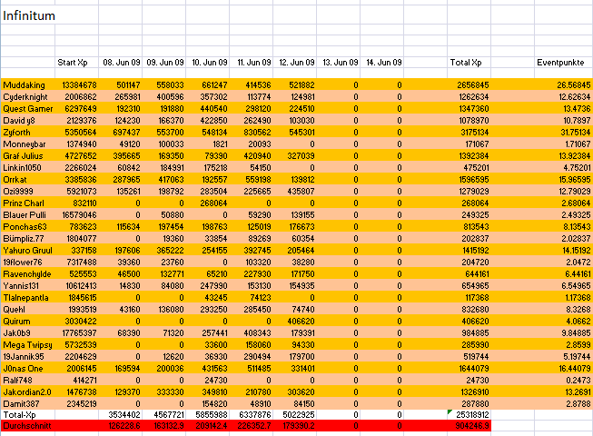This screenshot has width=593, height=436.
Task: Select the Muddaking name cell
Action: coord(28,85)
